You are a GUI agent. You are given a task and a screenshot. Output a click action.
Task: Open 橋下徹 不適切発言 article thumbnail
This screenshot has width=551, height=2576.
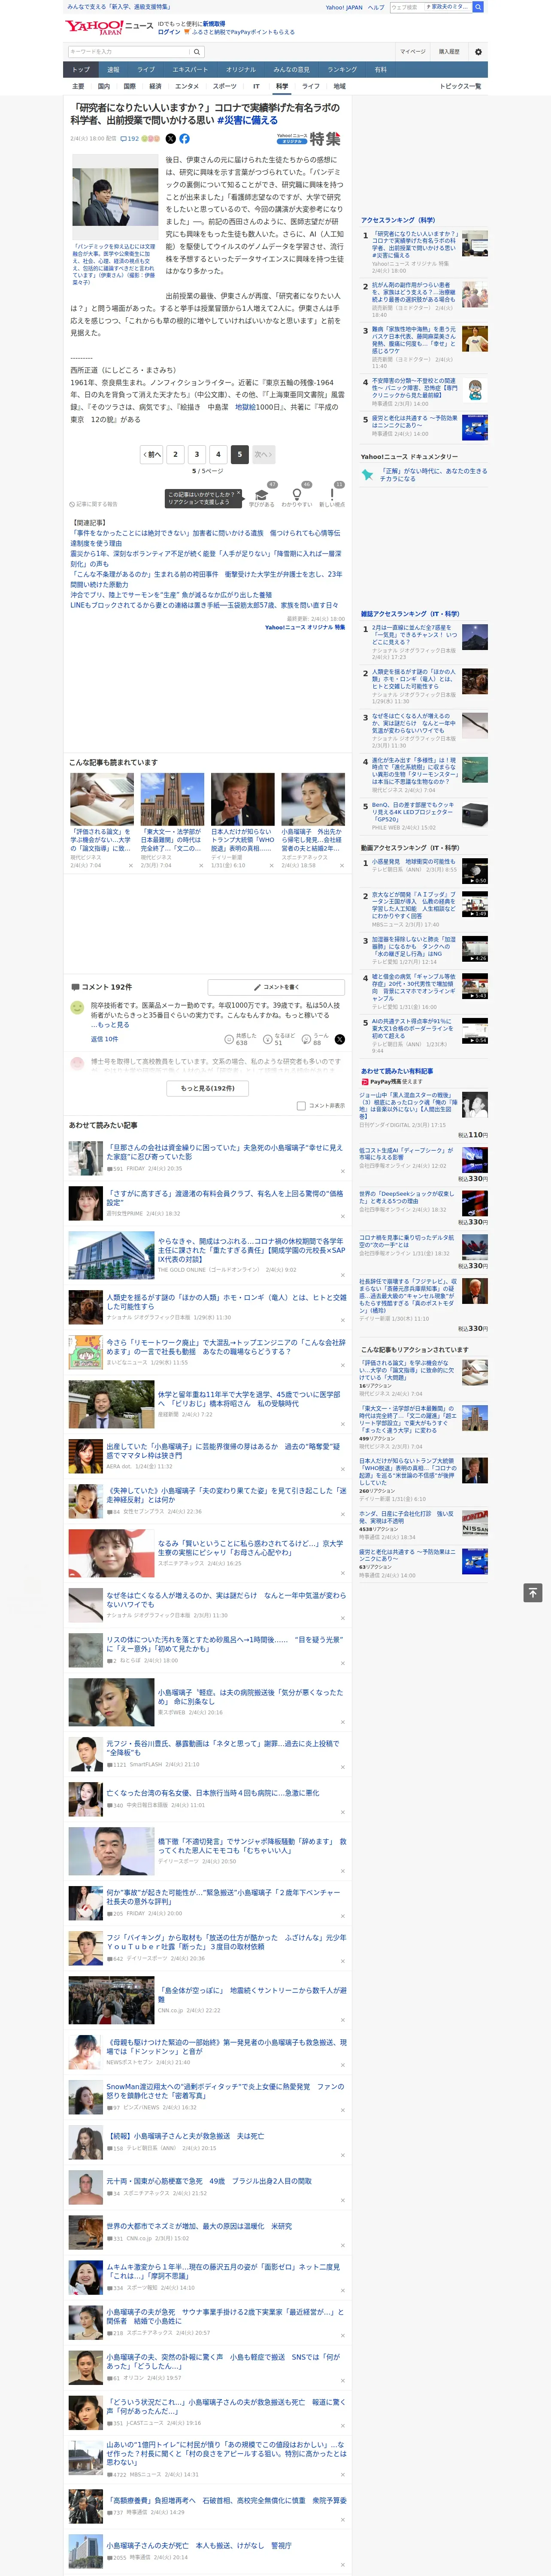tap(111, 1851)
